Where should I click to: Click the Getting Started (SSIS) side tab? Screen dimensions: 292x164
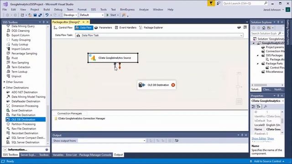(x=288, y=32)
